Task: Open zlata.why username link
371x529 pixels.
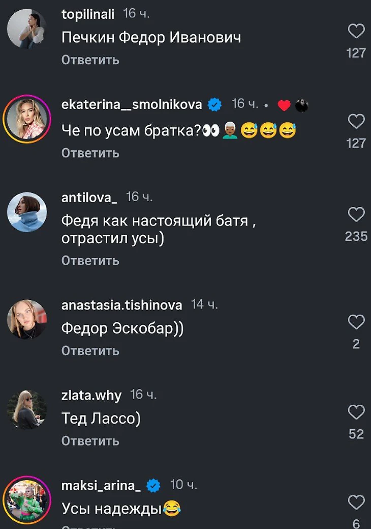Action: pos(91,396)
